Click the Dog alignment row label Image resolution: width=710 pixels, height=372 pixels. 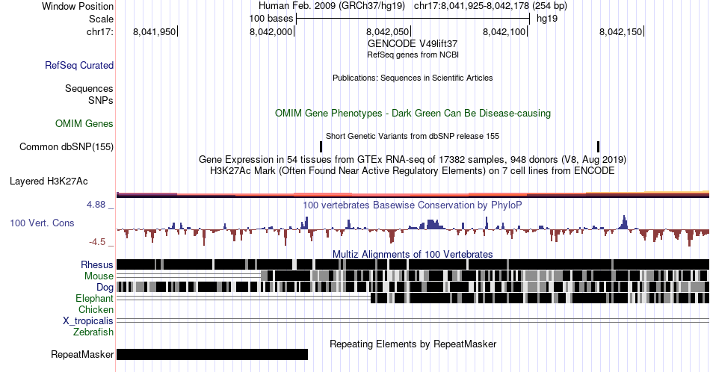105,288
